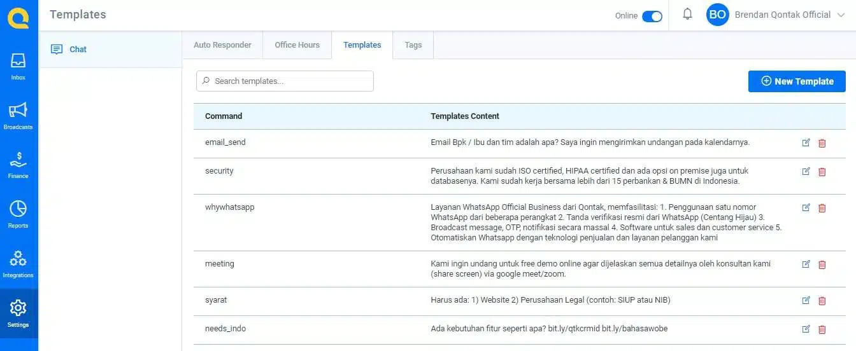Image resolution: width=856 pixels, height=351 pixels.
Task: Switch to the Auto Responder tab
Action: pos(222,45)
